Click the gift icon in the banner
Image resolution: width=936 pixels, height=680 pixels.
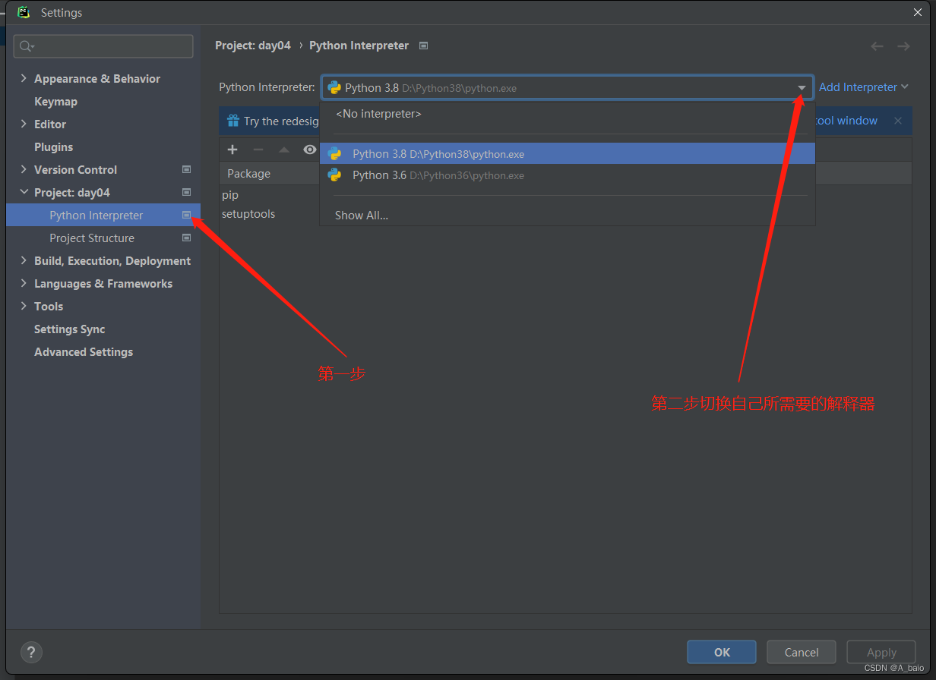[x=232, y=121]
